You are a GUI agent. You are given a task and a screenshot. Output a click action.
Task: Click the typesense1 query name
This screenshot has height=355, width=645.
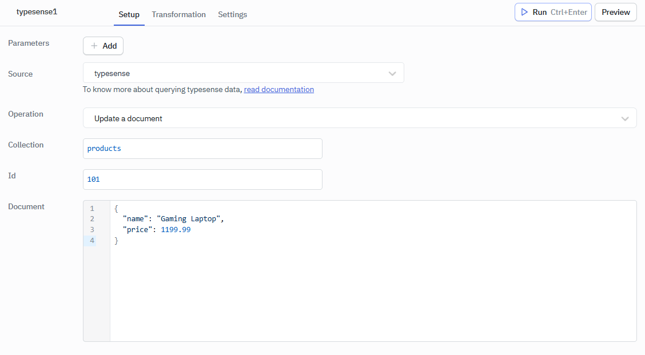(x=37, y=11)
